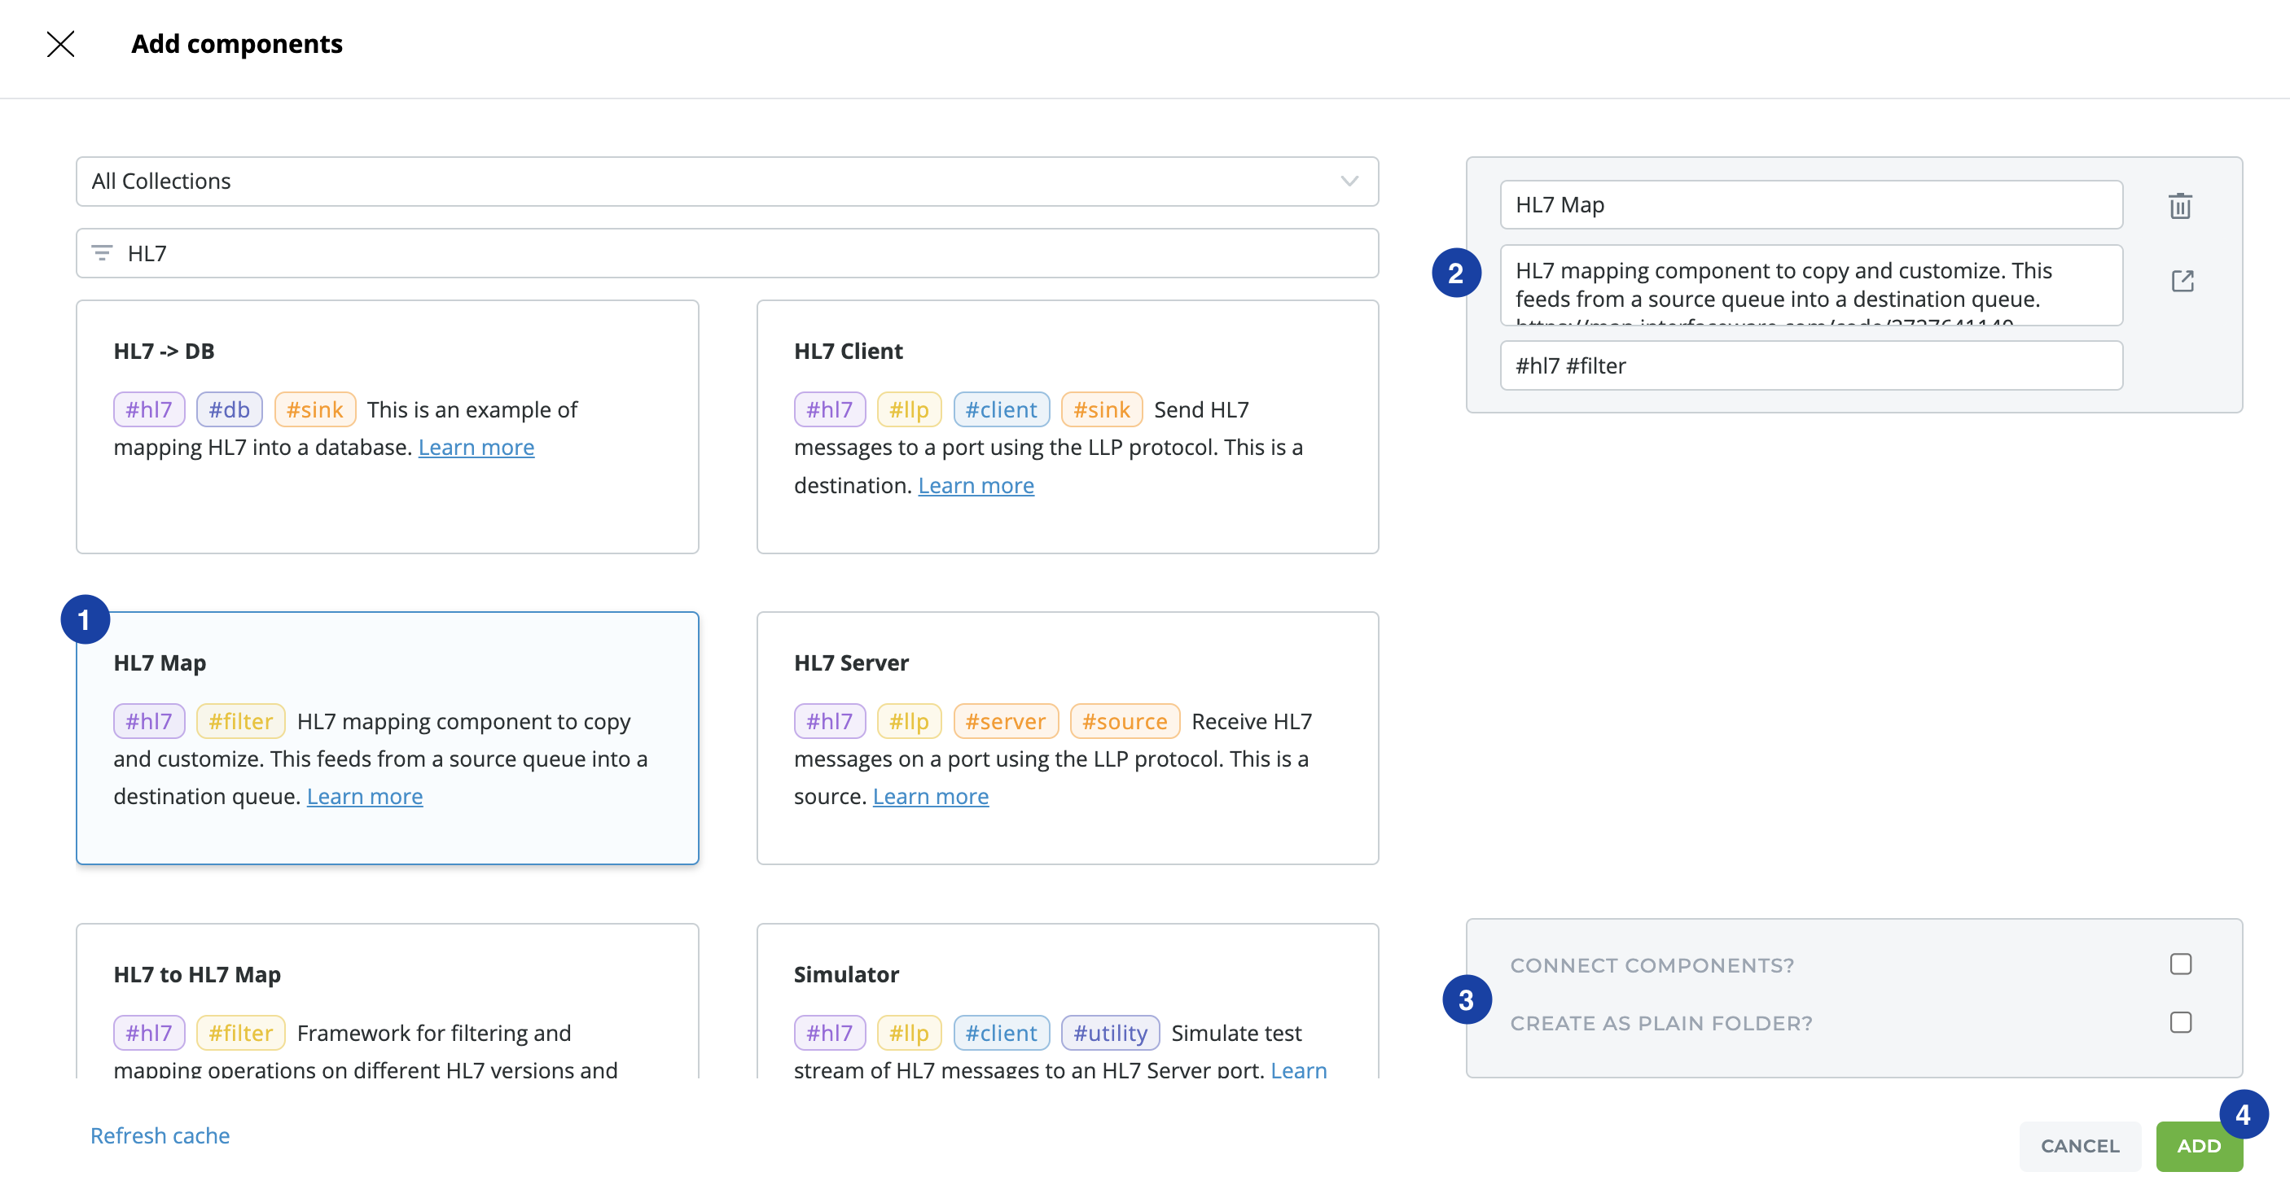Open the All Collections dropdown
Image resolution: width=2290 pixels, height=1185 pixels.
[711, 181]
